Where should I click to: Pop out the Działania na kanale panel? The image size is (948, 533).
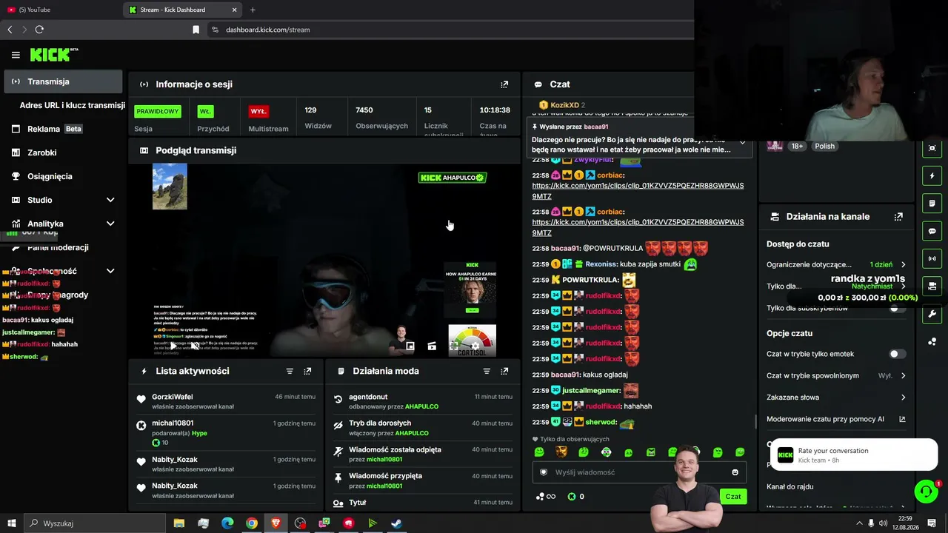(898, 217)
